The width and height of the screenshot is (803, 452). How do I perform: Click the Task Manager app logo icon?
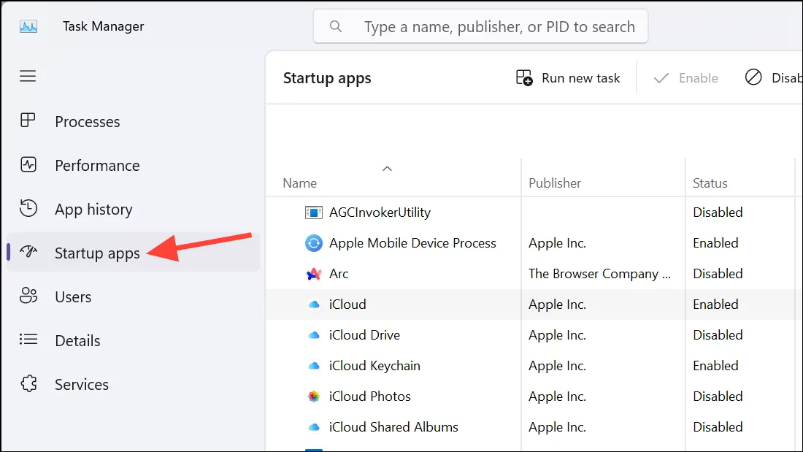pyautogui.click(x=28, y=26)
